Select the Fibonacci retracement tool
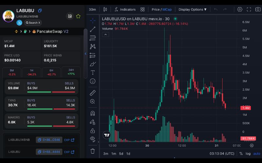Image resolution: width=262 pixels, height=163 pixels. (x=93, y=38)
